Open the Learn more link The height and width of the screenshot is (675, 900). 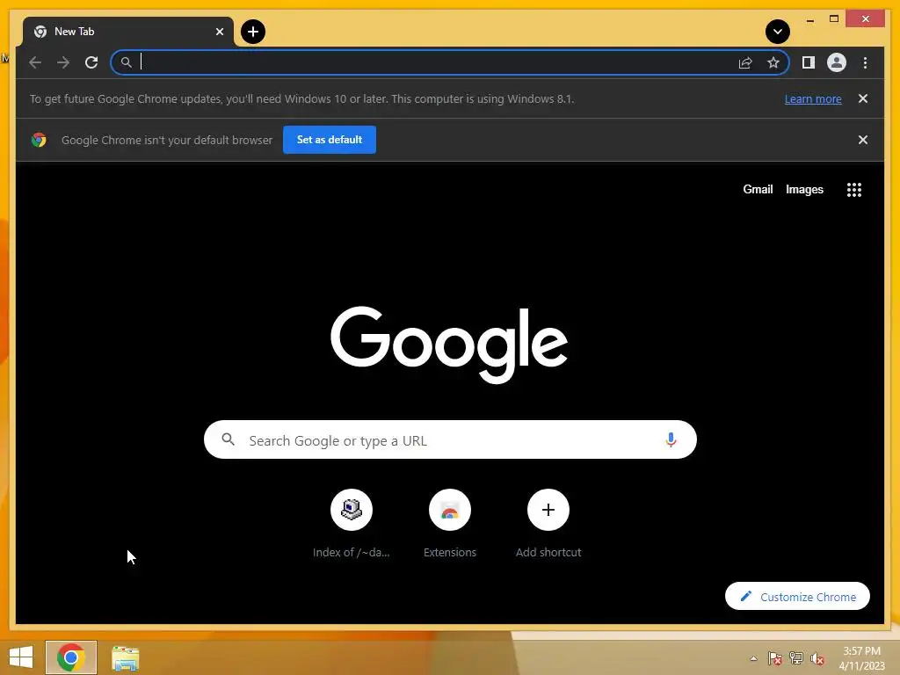point(813,98)
